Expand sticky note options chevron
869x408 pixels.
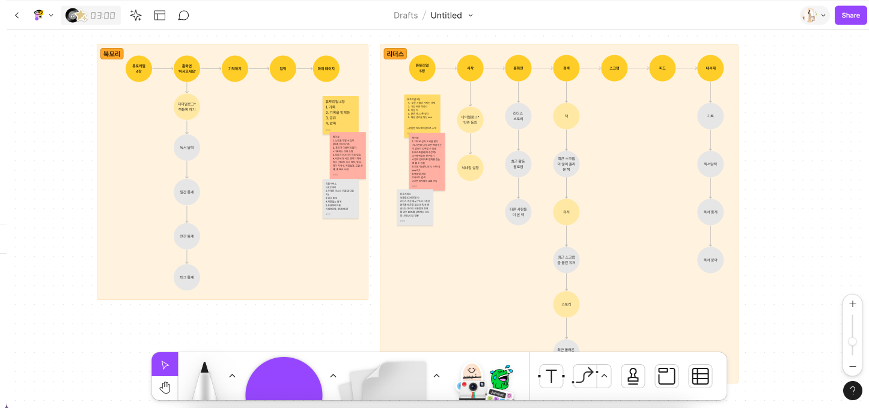coord(436,376)
